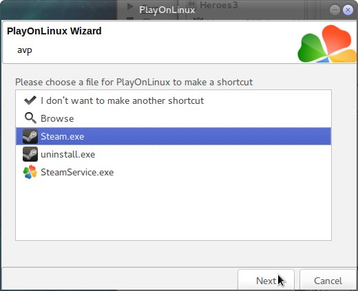Screen dimensions: 358x291
Task: Click the PlayOnLinux title bar text
Action: click(167, 10)
